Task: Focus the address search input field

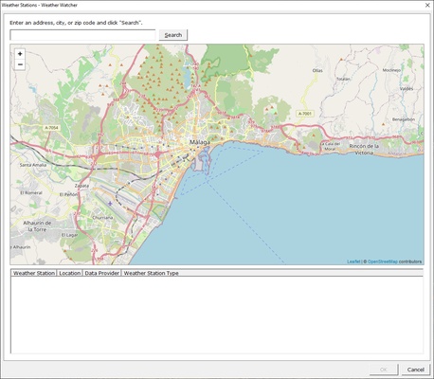Action: [82, 35]
